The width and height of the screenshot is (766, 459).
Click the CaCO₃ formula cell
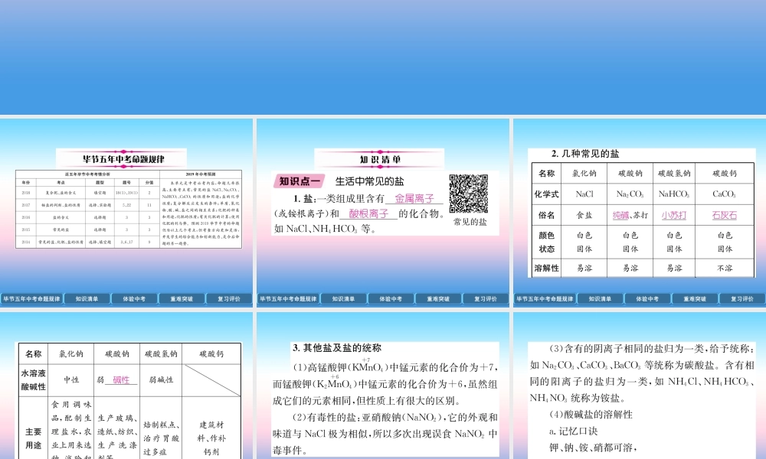tap(725, 194)
